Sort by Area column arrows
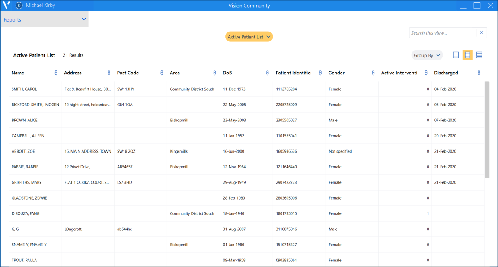This screenshot has width=498, height=267. (214, 73)
